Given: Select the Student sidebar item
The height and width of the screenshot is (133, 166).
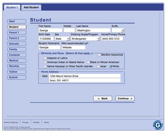Looking at the screenshot, I should 17,27.
